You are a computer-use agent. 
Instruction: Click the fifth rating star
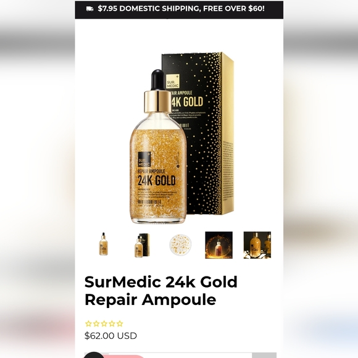(120, 323)
